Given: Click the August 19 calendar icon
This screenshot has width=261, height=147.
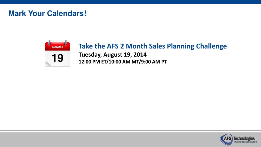Looking at the screenshot, I should 57,54.
